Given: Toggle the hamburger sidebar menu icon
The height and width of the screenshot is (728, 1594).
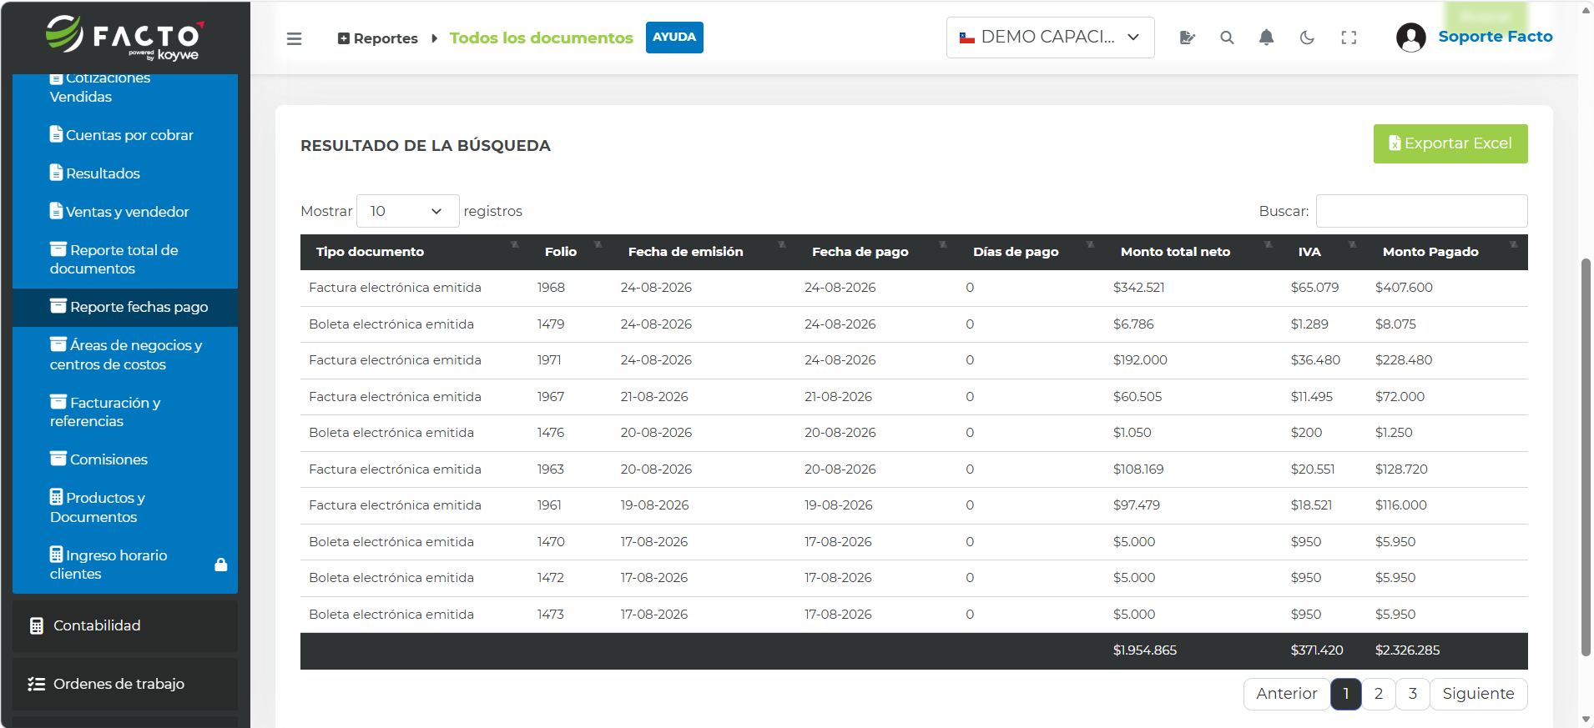Looking at the screenshot, I should click(x=294, y=38).
